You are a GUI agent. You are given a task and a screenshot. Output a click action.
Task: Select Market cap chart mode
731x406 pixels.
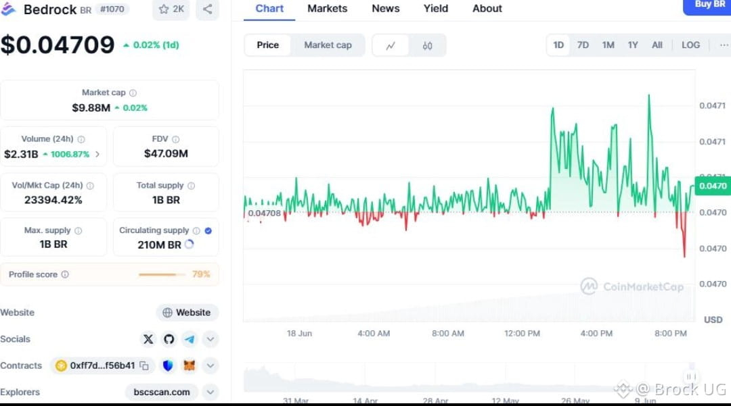click(x=328, y=45)
